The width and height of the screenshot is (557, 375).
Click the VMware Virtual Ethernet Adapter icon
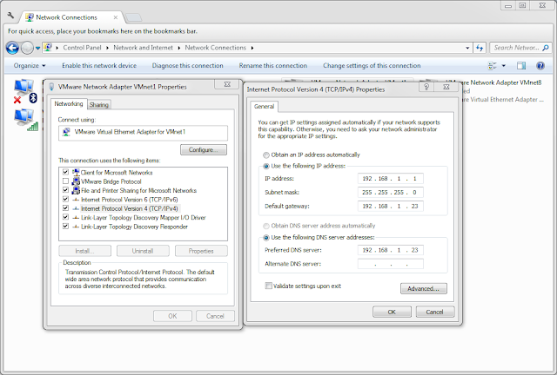66,132
